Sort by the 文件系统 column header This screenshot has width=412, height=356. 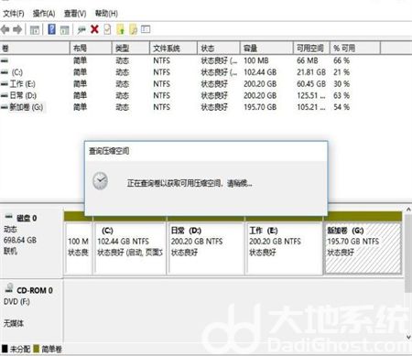click(174, 49)
